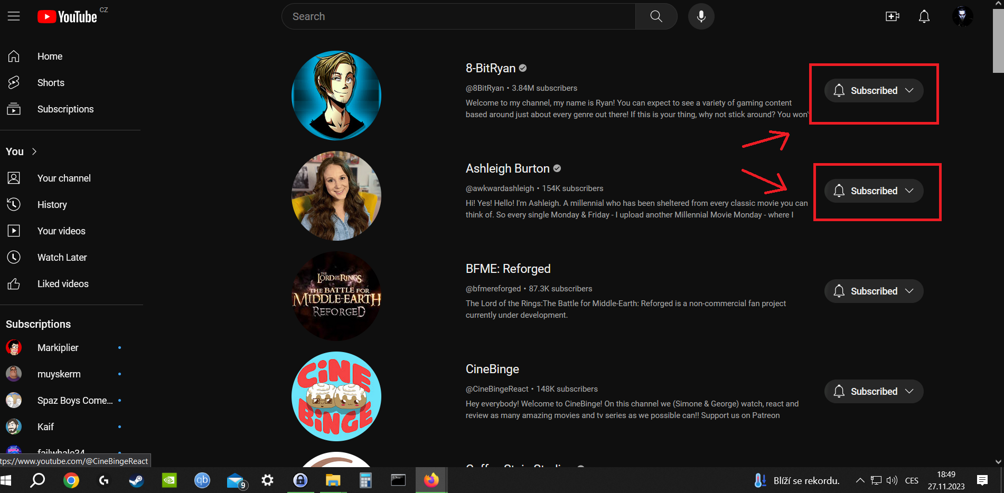Open the notifications bell in header
1004x493 pixels.
924,16
